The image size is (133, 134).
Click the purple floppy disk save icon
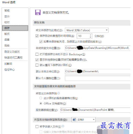pyautogui.click(x=38, y=12)
